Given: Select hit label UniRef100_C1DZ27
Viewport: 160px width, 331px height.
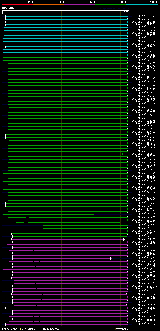Looking at the screenshot, I should point(143,294).
